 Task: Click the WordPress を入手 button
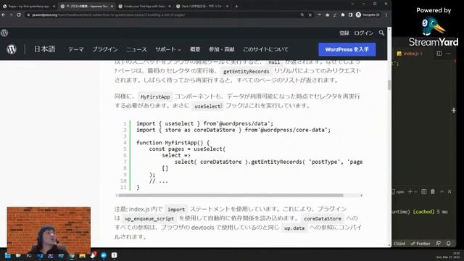[x=347, y=49]
